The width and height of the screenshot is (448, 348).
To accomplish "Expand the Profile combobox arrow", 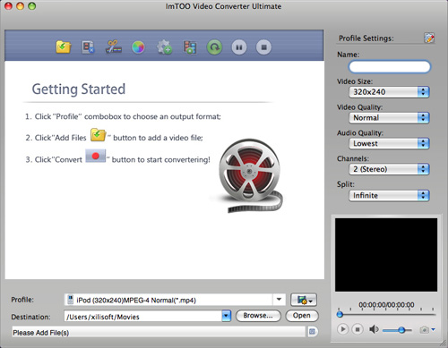I will (x=279, y=300).
